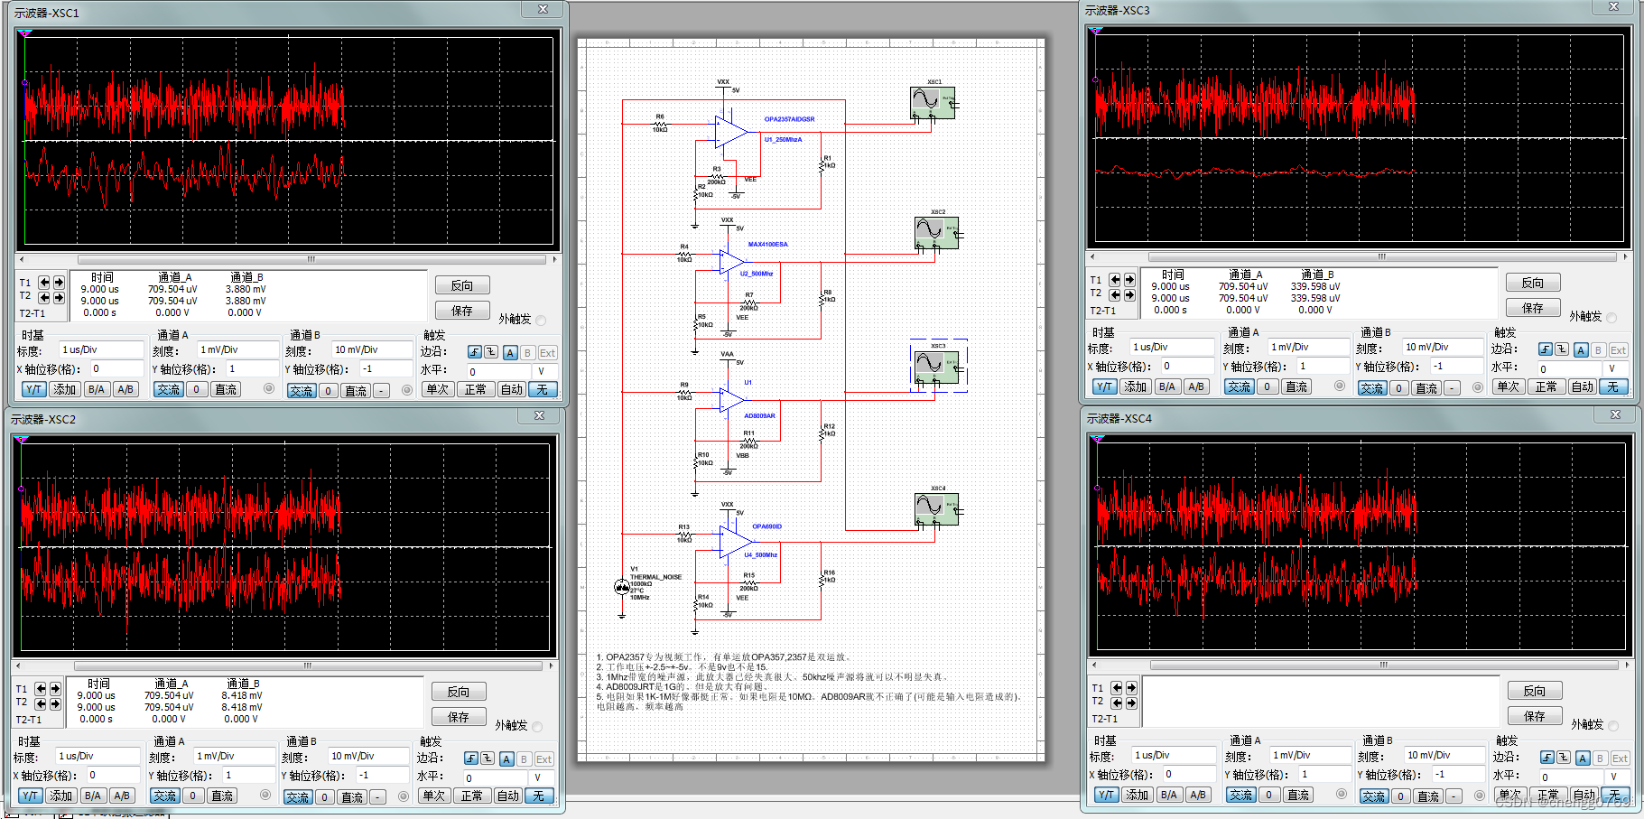The image size is (1644, 819).
Task: Toggle Channel A radio indicator in XSC2
Action: coord(265,795)
